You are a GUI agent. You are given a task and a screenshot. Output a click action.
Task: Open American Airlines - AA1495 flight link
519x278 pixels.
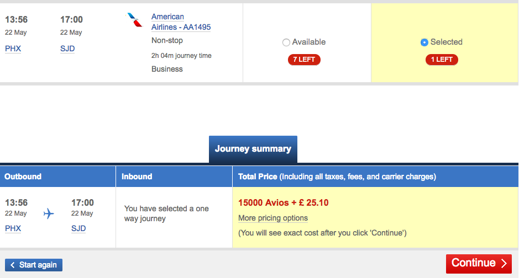click(181, 22)
